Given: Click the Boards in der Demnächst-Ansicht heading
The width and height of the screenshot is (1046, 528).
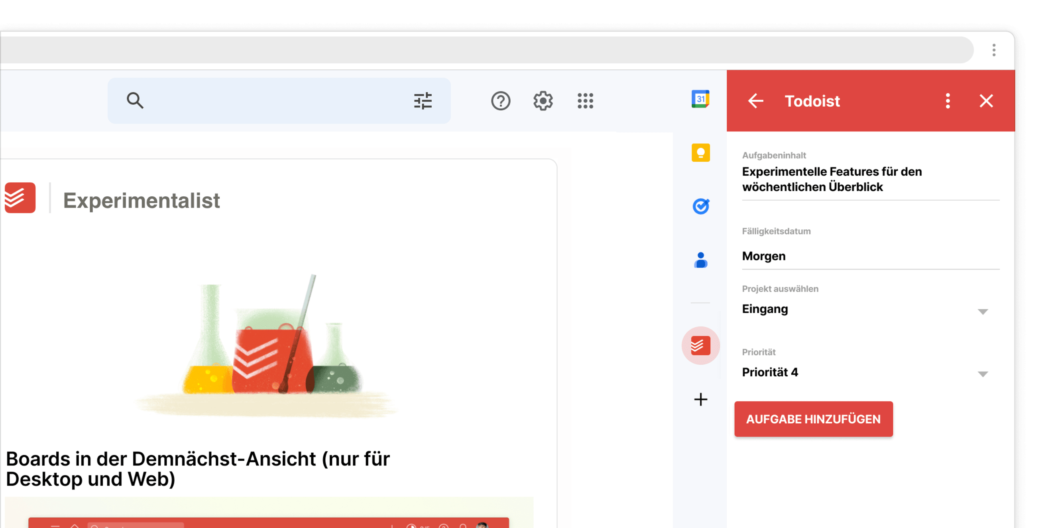Looking at the screenshot, I should pos(198,469).
